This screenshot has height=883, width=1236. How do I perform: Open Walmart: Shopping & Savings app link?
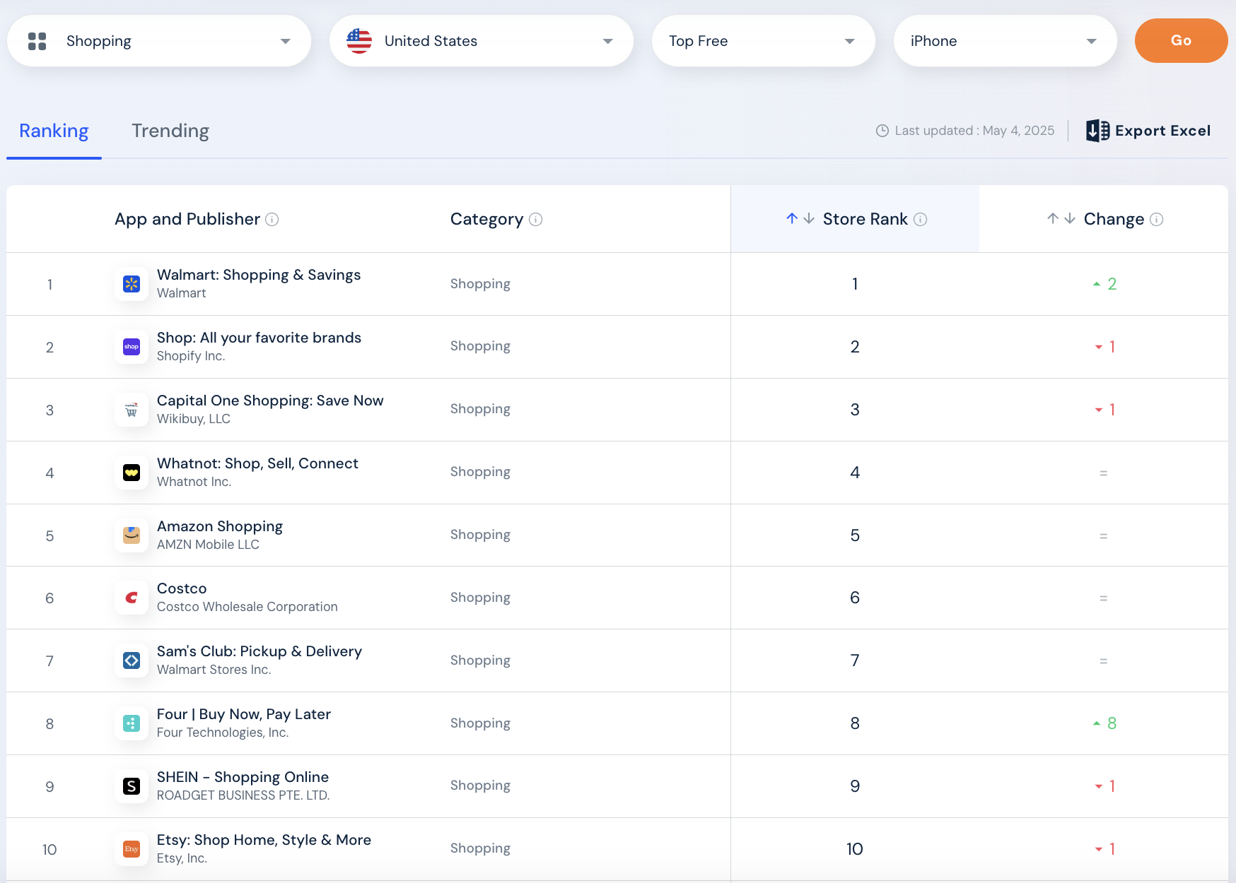click(259, 275)
